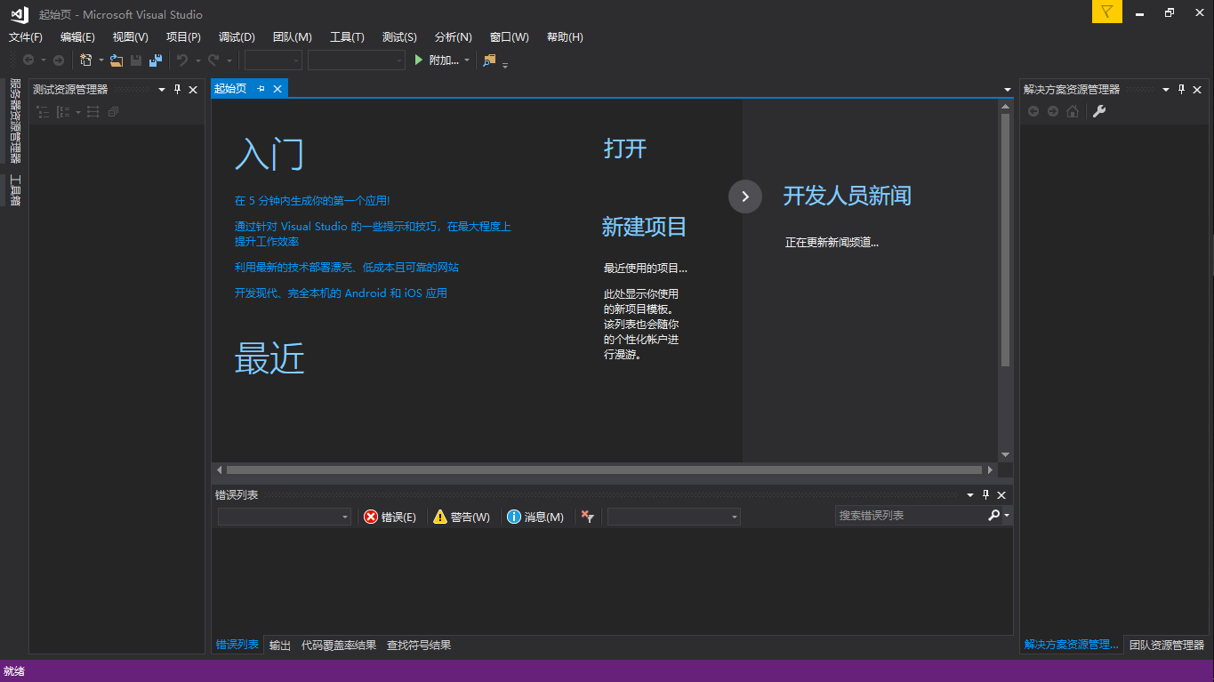
Task: Switch to the 查找符号结果 tab
Action: (419, 646)
